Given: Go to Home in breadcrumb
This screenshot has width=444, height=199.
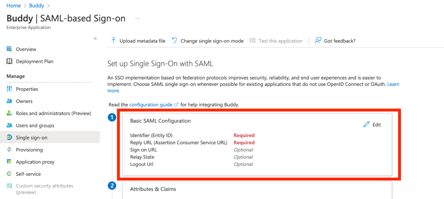Looking at the screenshot, I should [14, 6].
